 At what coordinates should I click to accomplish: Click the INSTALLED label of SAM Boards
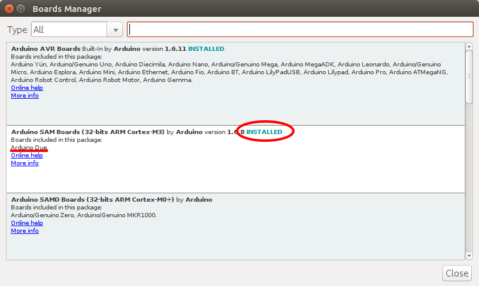[x=264, y=132]
